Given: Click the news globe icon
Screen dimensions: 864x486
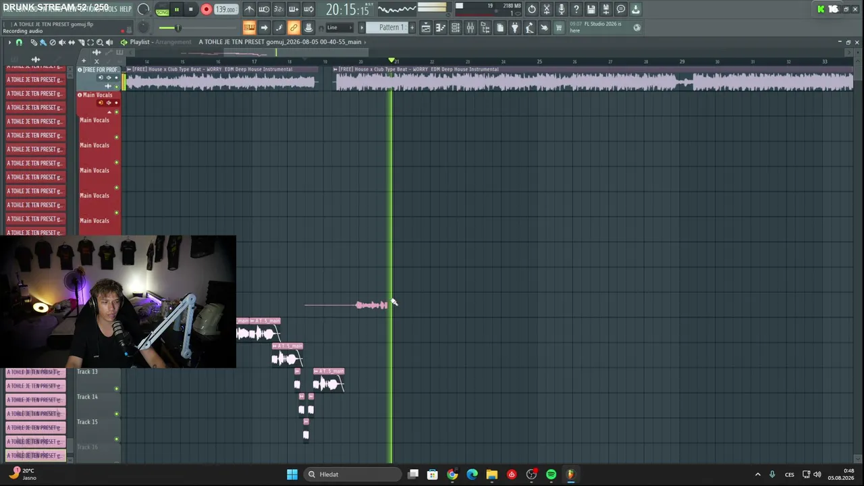Looking at the screenshot, I should pos(637,28).
